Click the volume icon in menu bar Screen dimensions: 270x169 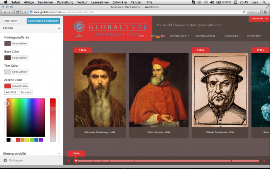[x=212, y=2]
